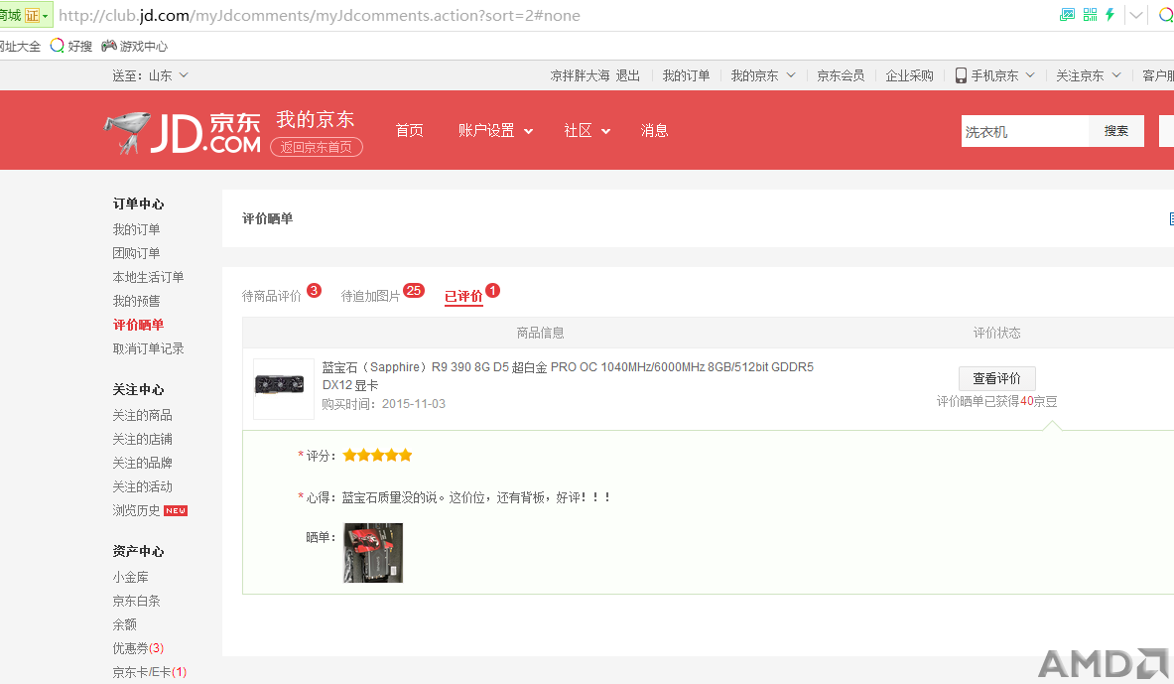Open 关注的店铺 in the sidebar
1174x684 pixels.
(x=142, y=439)
